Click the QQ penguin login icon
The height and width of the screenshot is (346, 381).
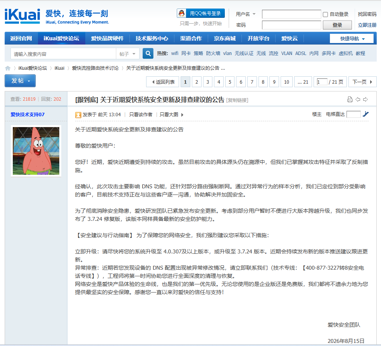(181, 13)
